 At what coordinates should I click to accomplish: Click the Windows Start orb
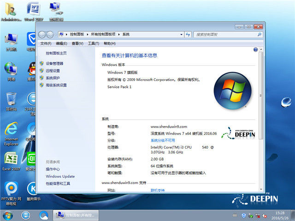[x=8, y=215]
